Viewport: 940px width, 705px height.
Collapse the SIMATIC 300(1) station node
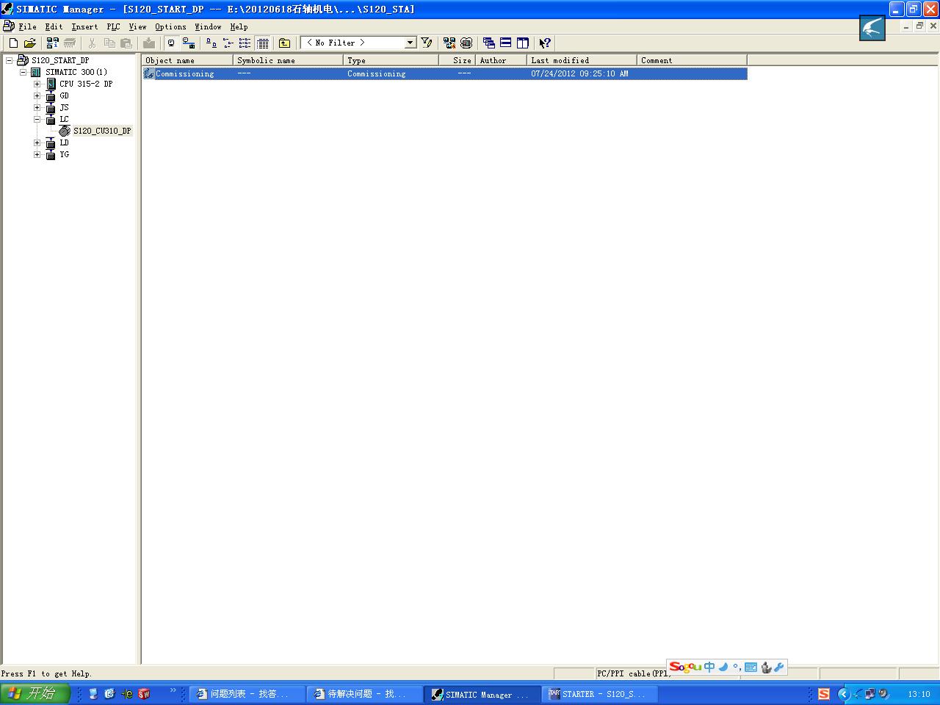point(23,72)
